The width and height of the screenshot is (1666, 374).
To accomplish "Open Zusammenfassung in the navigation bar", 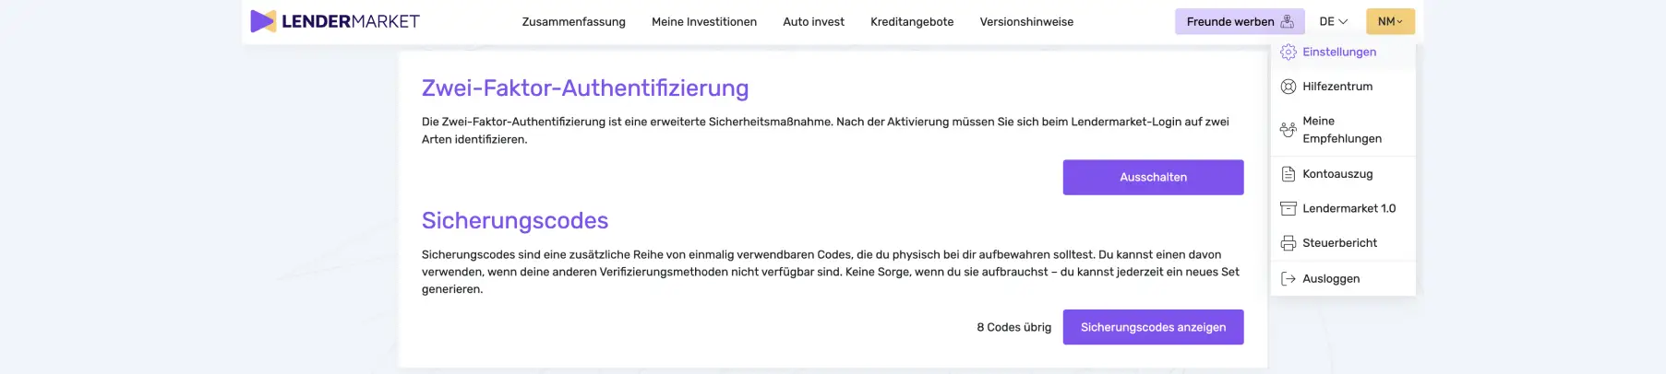I will pos(573,22).
